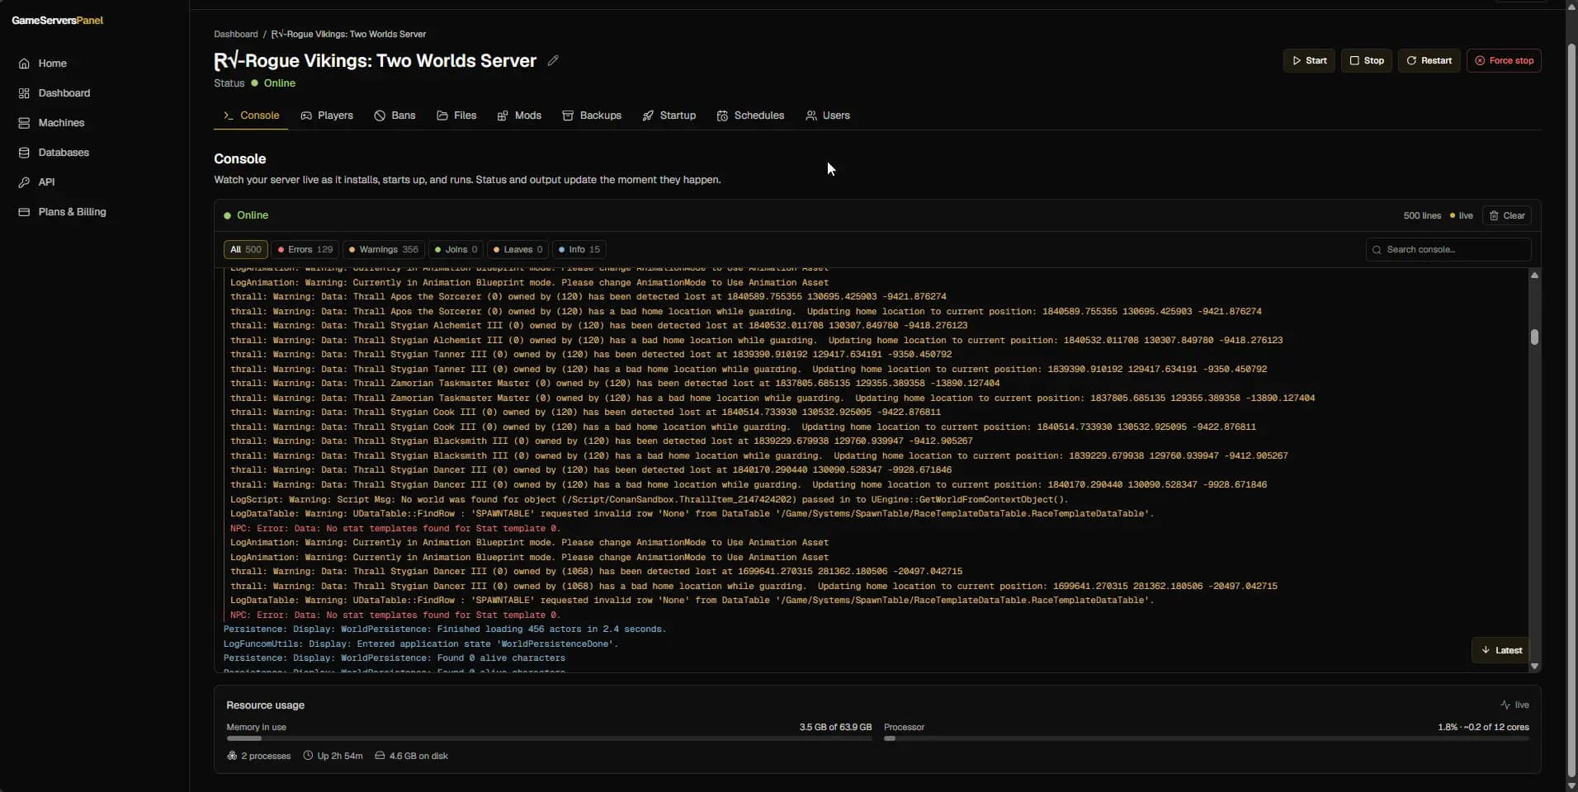1578x792 pixels.
Task: Filter console by Errors 129
Action: pos(305,249)
